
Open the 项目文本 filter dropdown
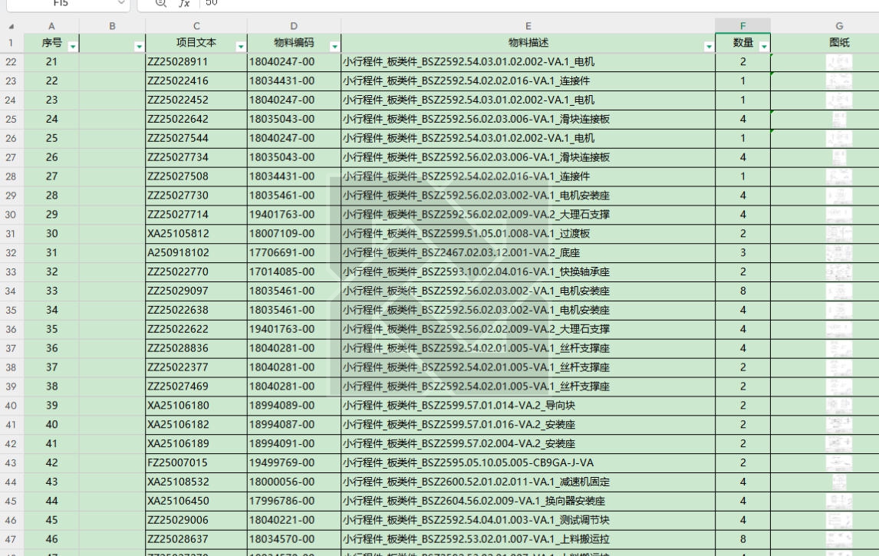(240, 48)
